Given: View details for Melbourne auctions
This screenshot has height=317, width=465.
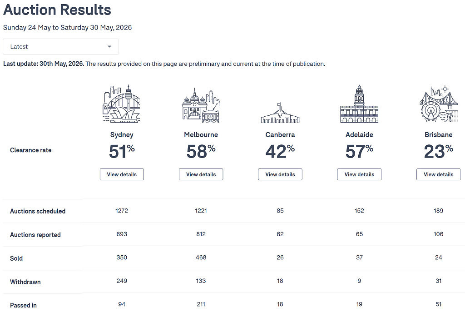Looking at the screenshot, I should (x=201, y=174).
